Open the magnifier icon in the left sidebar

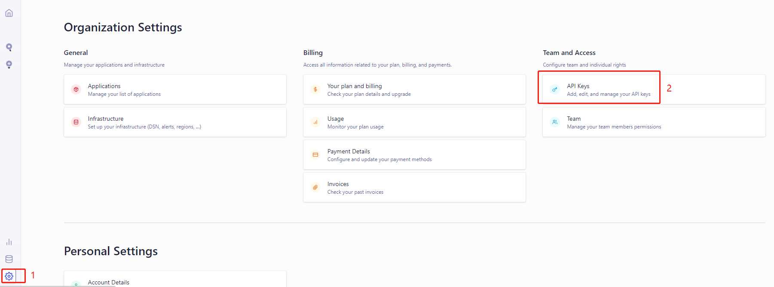click(9, 47)
